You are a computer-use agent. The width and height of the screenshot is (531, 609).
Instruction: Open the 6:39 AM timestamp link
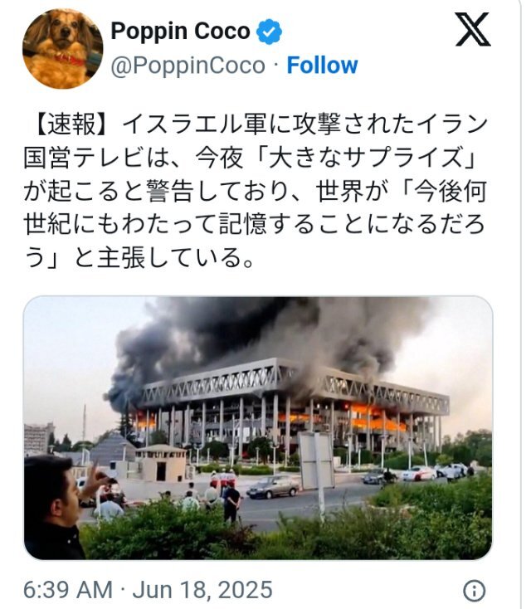click(x=68, y=590)
